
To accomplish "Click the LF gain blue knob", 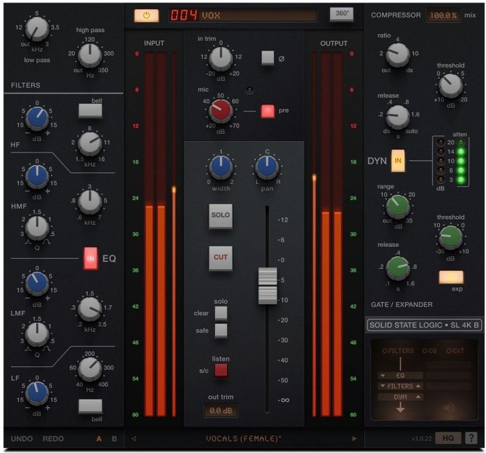I will point(37,393).
